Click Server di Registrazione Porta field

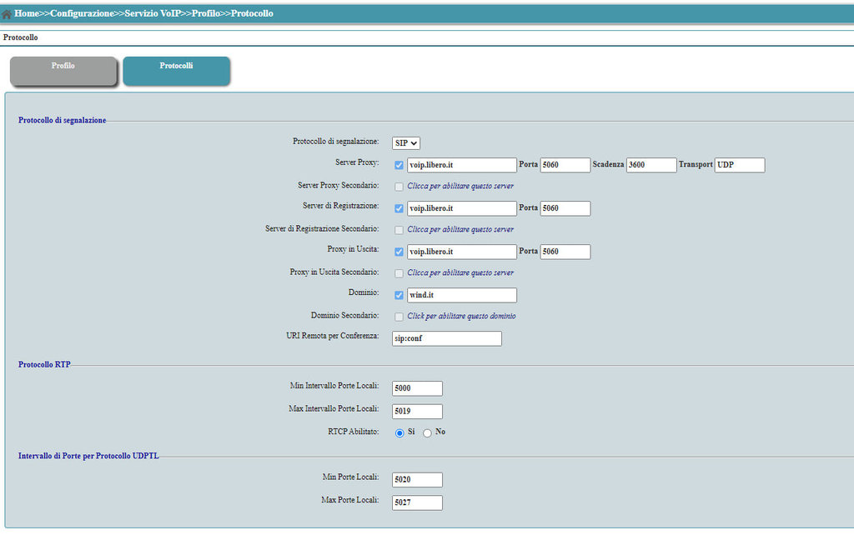pyautogui.click(x=565, y=208)
